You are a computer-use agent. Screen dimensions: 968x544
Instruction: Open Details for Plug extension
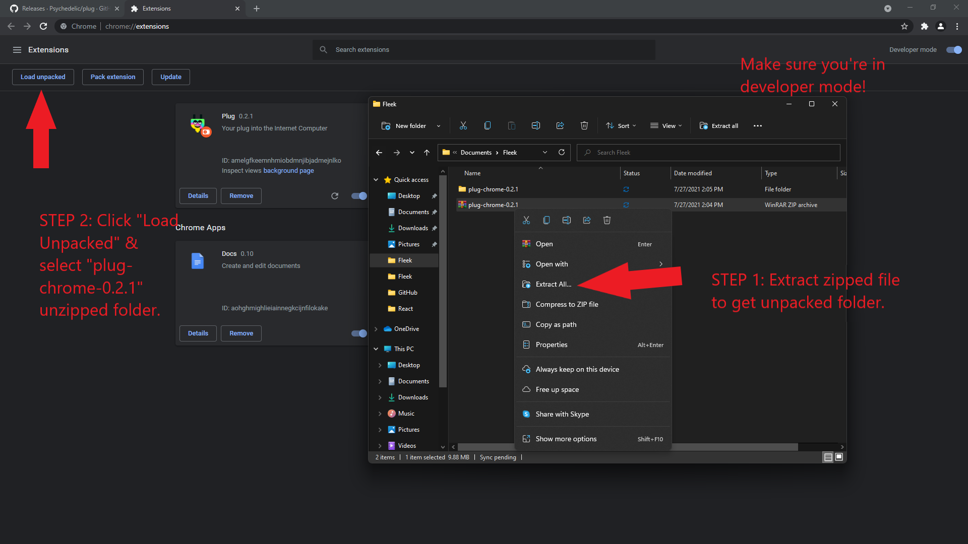tap(198, 196)
